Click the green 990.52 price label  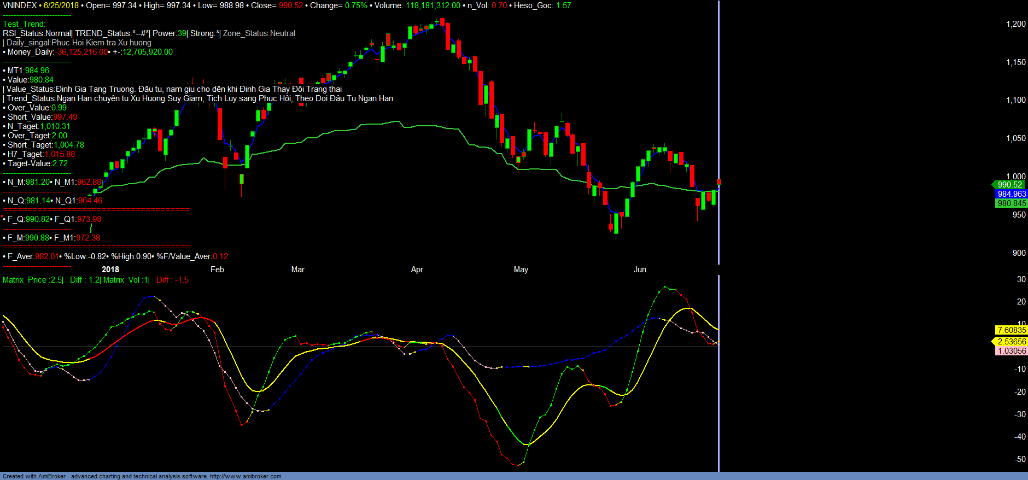1009,185
